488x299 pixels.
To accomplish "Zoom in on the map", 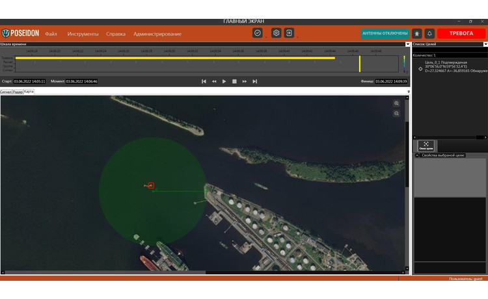I will pos(396,103).
